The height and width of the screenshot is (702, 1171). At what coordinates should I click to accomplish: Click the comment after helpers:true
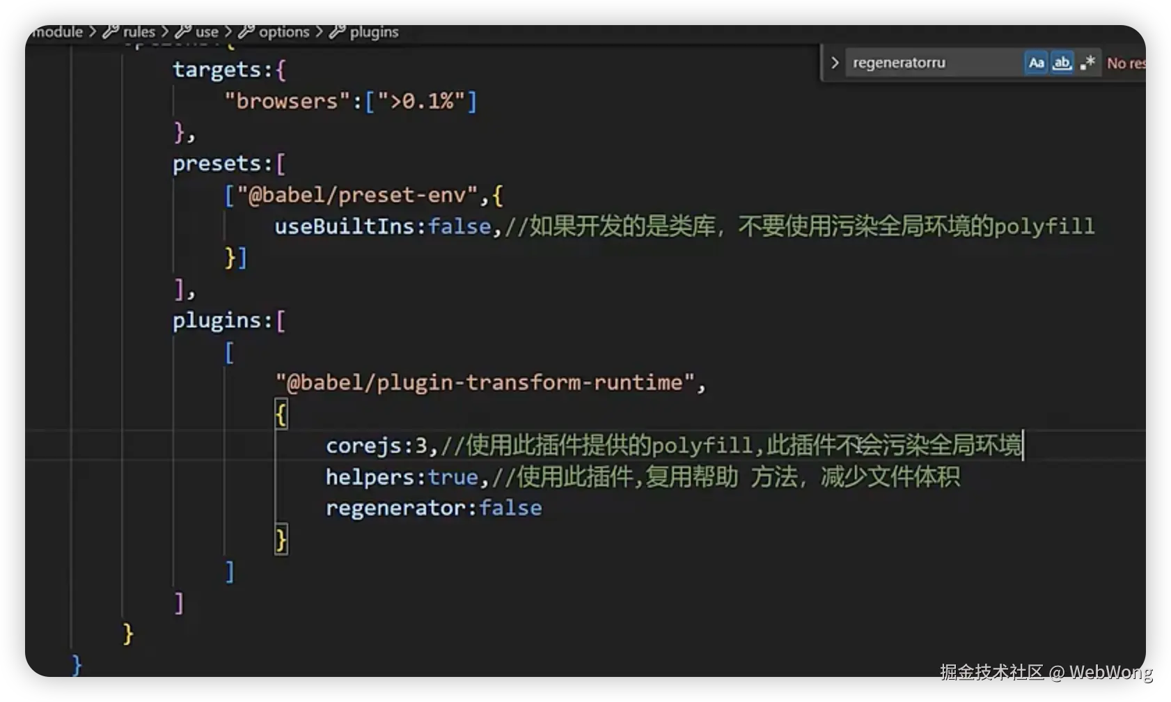[x=725, y=477]
